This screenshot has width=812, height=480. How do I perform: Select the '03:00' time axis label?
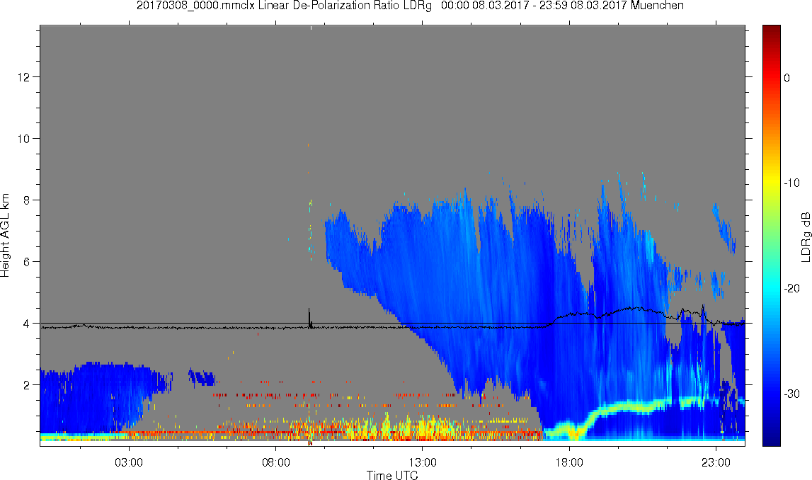(x=129, y=462)
